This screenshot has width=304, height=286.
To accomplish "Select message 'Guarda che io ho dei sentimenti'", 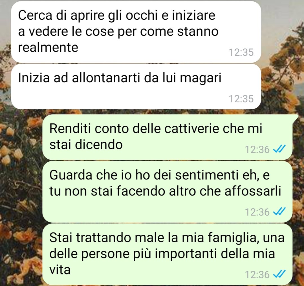I will pos(167,192).
